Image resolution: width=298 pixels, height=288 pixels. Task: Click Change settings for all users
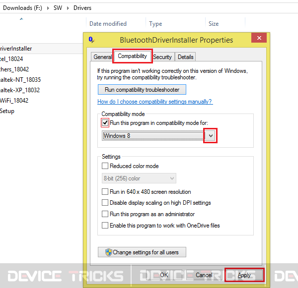pos(142,252)
